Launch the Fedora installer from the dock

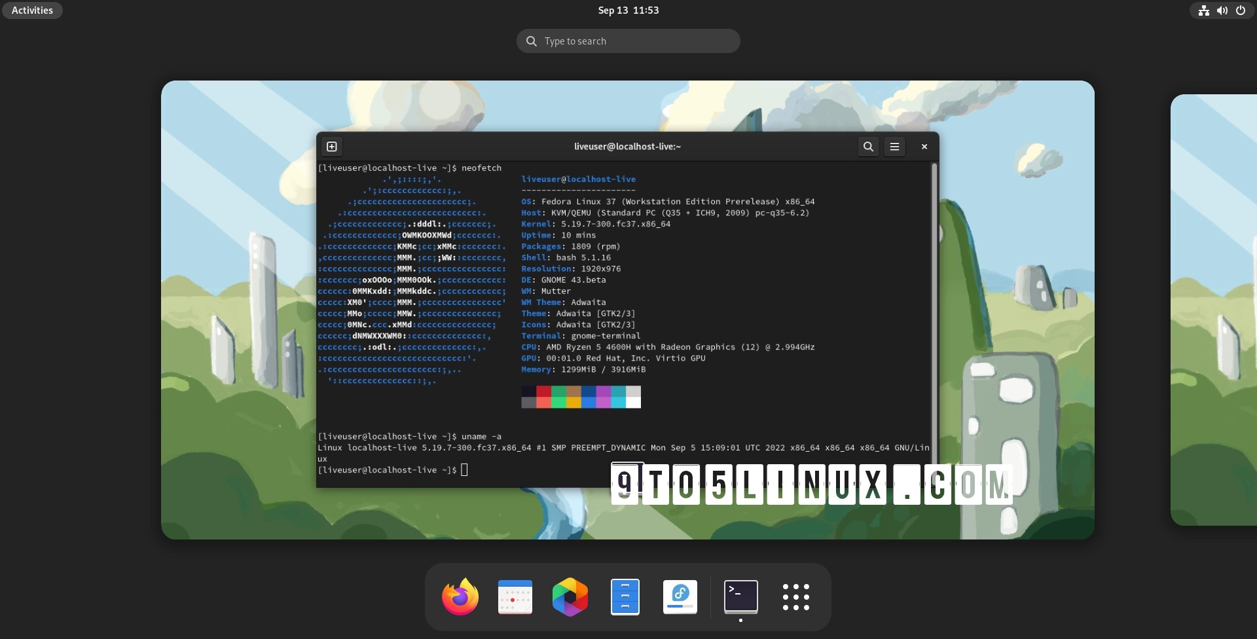tap(680, 596)
